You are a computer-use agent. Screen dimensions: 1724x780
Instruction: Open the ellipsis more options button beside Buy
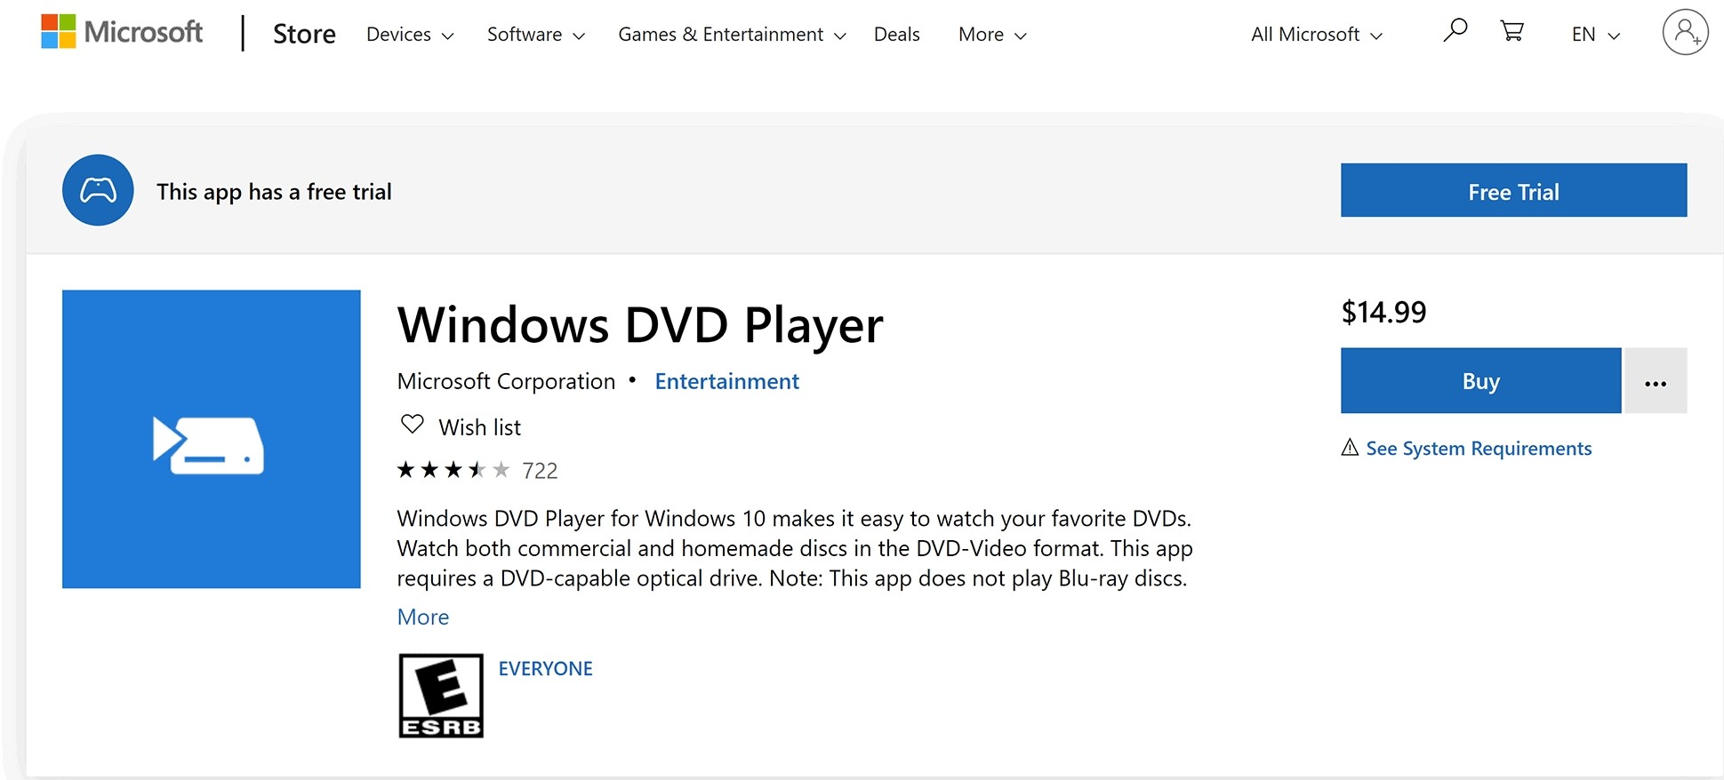point(1655,380)
